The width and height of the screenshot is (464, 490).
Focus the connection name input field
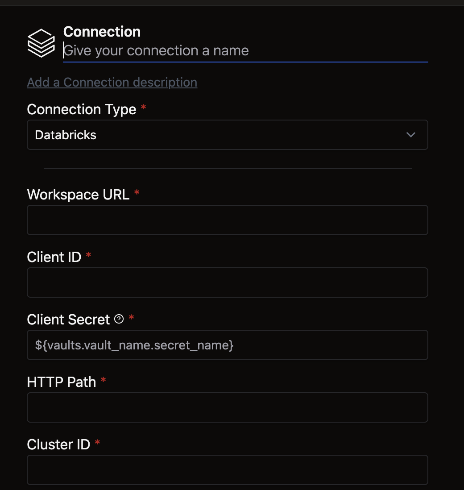245,50
